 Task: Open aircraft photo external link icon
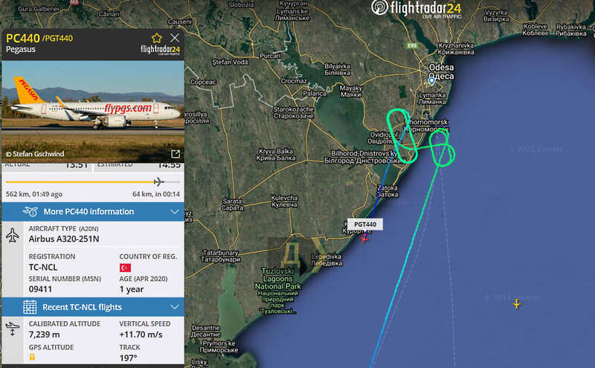click(x=176, y=154)
